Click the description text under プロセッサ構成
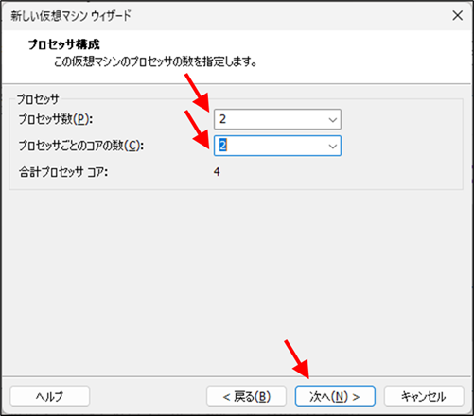 point(155,61)
